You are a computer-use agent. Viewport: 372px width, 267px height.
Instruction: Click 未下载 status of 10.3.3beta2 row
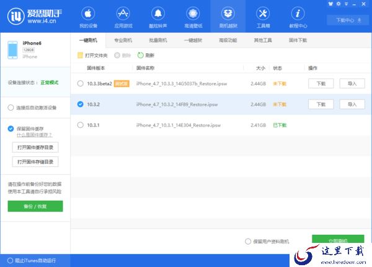tap(280, 83)
